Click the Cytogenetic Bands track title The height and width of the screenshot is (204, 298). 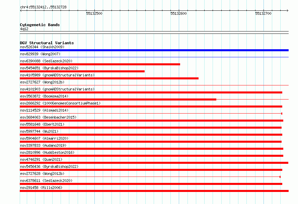(x=40, y=25)
